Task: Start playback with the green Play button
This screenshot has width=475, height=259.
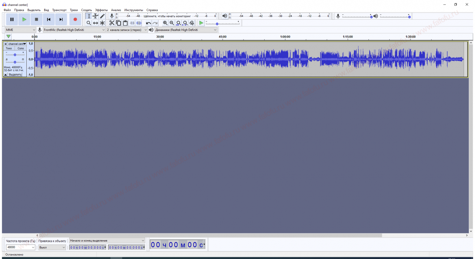Action: coord(24,19)
